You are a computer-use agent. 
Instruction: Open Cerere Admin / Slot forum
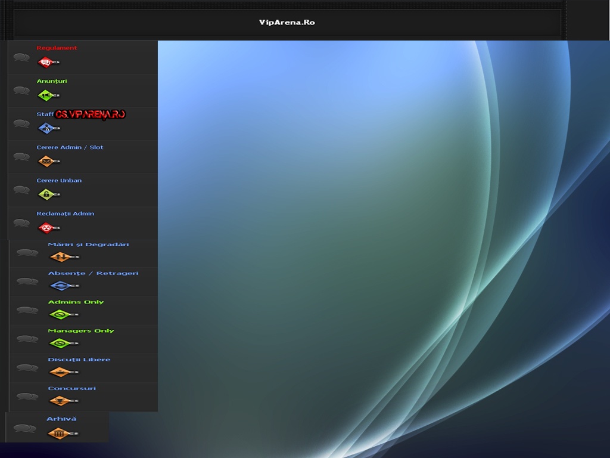[x=70, y=147]
